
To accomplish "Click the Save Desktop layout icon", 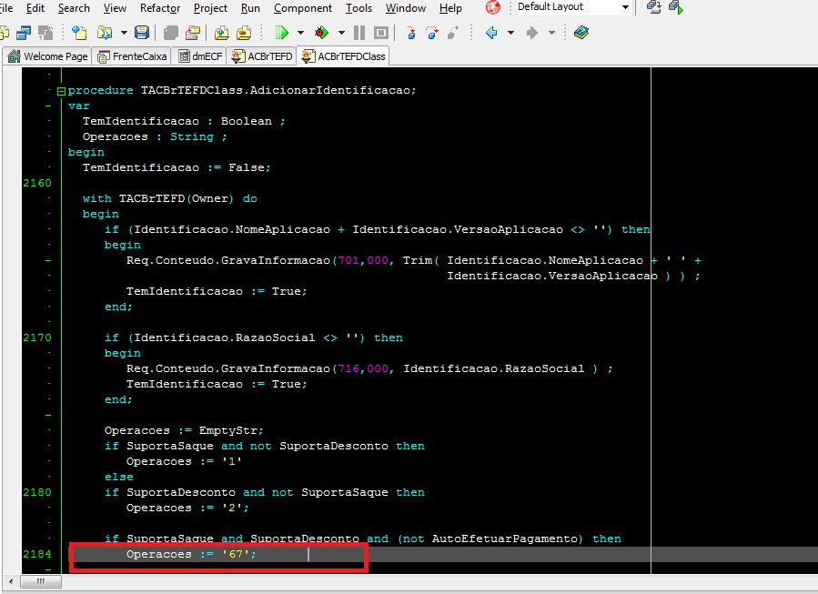I will click(x=654, y=7).
